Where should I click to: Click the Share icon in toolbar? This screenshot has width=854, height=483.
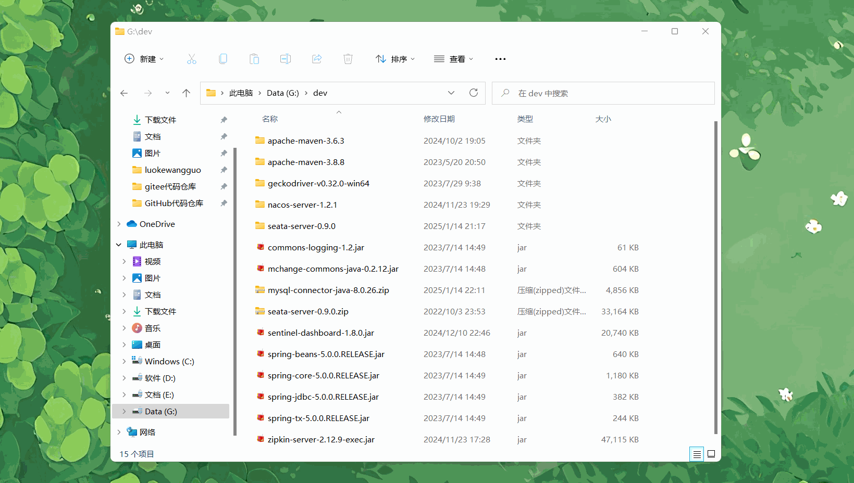coord(317,59)
